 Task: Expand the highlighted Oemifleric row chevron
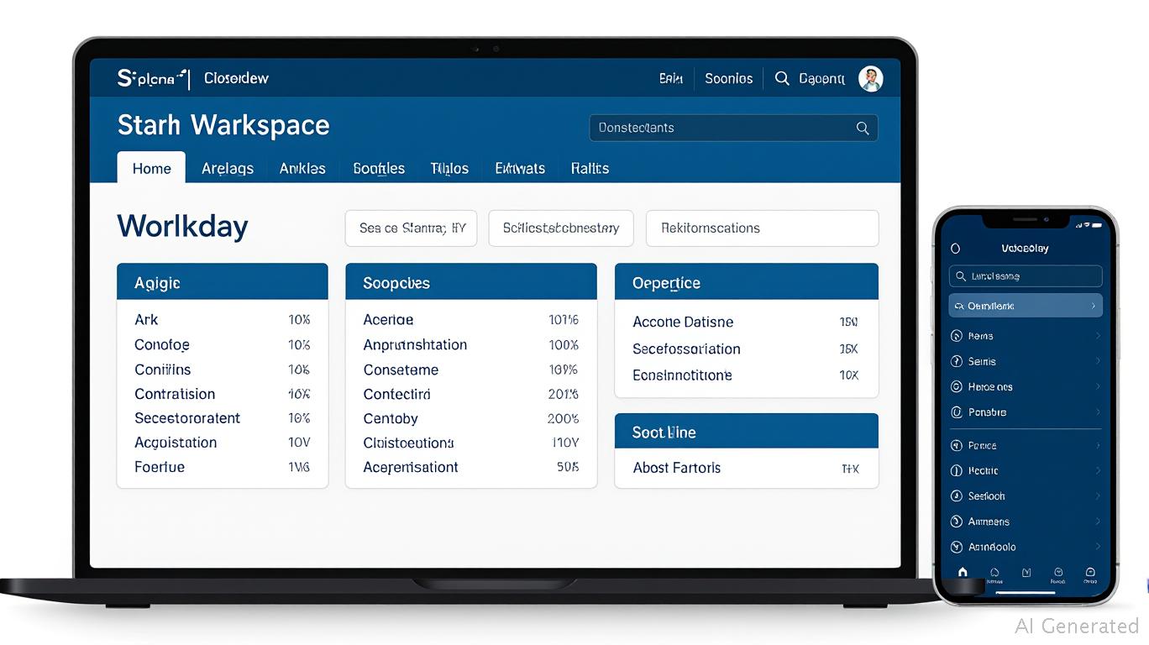1093,306
